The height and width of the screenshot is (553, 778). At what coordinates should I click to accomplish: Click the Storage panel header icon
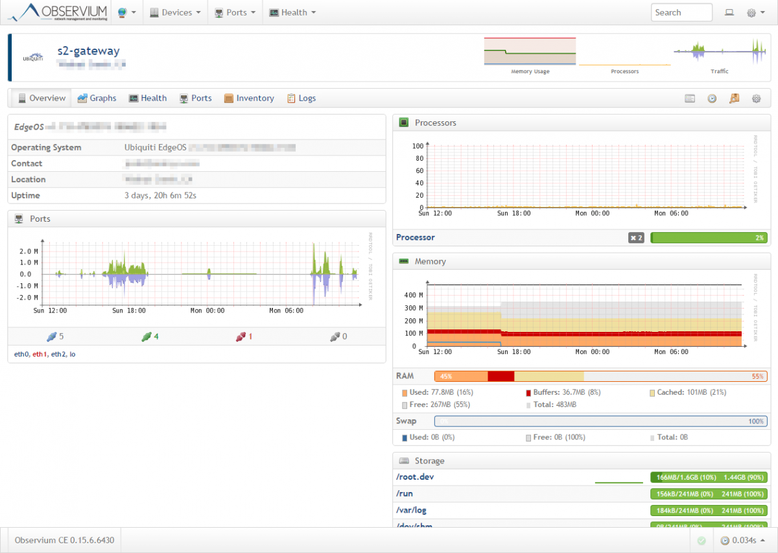click(405, 460)
